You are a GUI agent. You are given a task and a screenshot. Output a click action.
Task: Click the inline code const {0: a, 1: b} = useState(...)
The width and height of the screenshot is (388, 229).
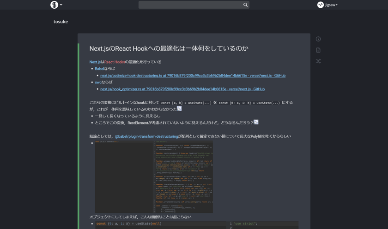(249, 103)
